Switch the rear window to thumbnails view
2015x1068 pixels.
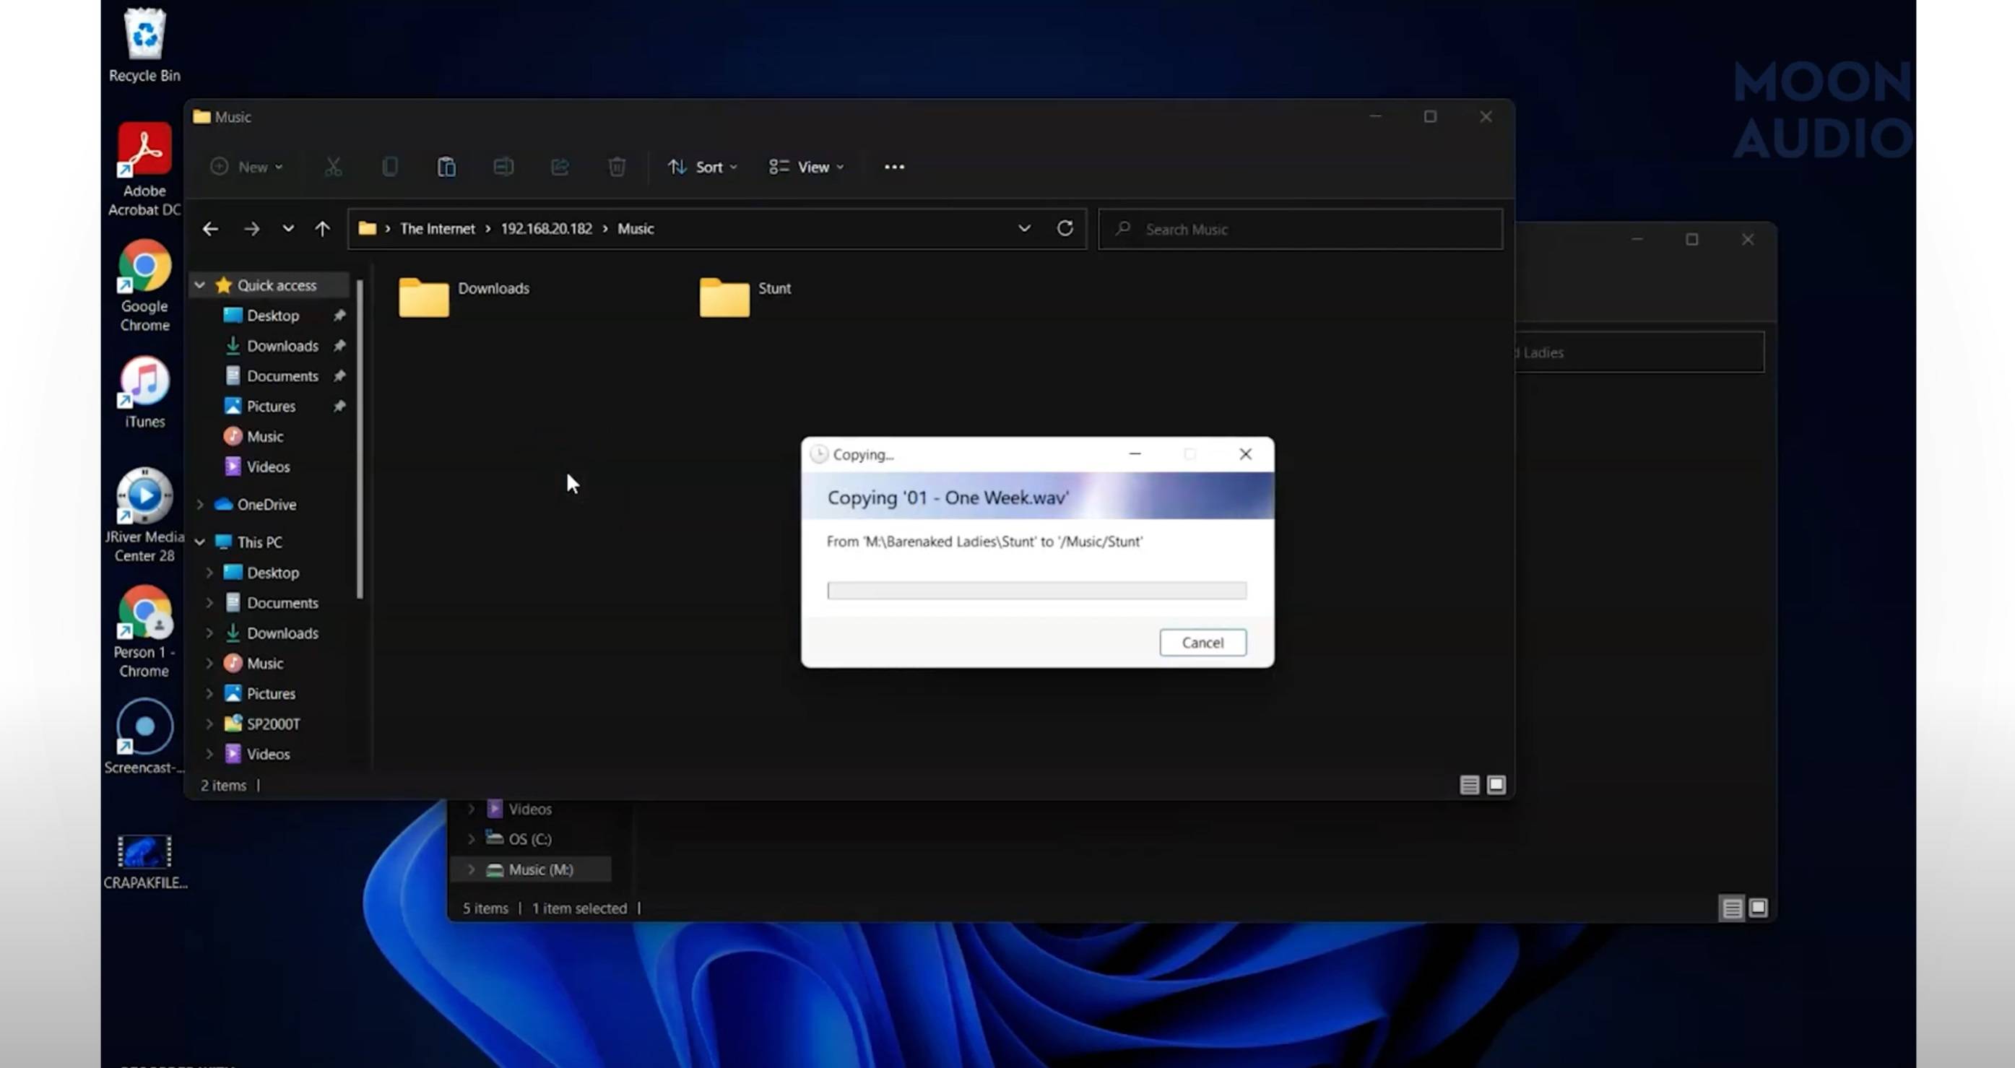[x=1758, y=907]
